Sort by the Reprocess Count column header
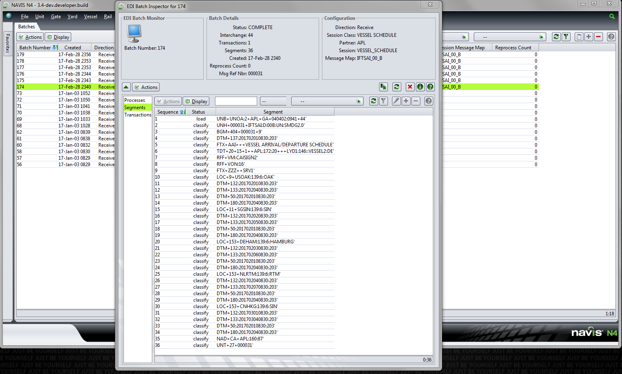The image size is (622, 374). (515, 47)
